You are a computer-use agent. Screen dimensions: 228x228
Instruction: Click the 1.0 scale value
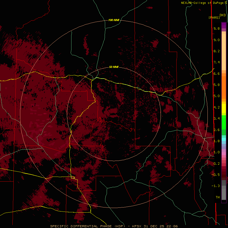click(217, 152)
